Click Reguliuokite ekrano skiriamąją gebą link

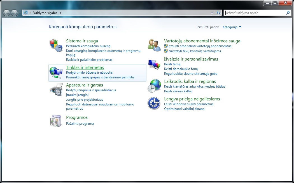tap(191, 74)
